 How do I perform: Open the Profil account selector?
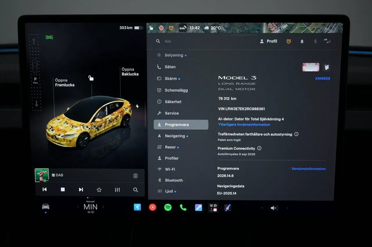(269, 41)
